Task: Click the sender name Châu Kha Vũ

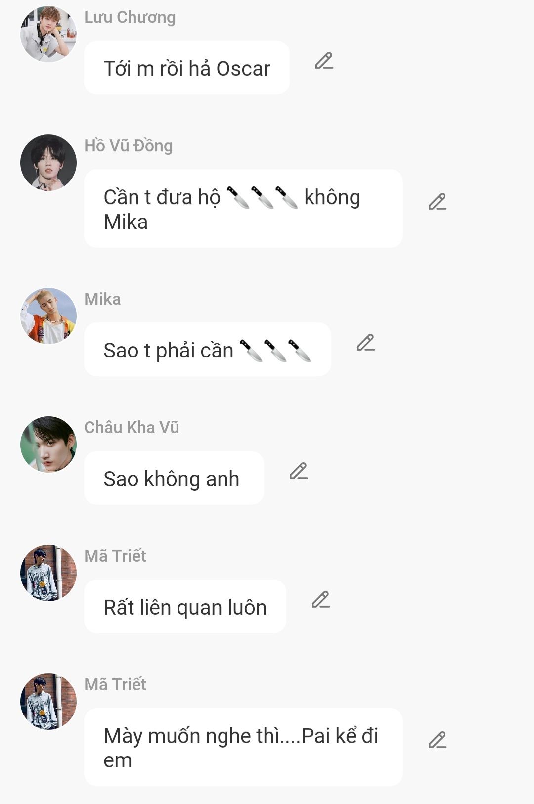Action: [132, 427]
